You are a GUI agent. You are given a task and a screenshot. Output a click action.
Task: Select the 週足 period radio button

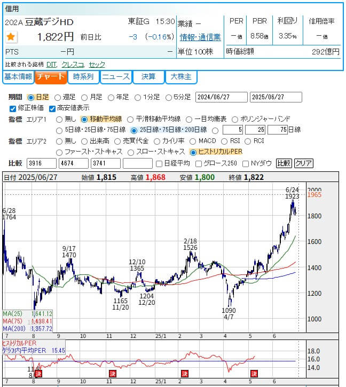coord(57,98)
